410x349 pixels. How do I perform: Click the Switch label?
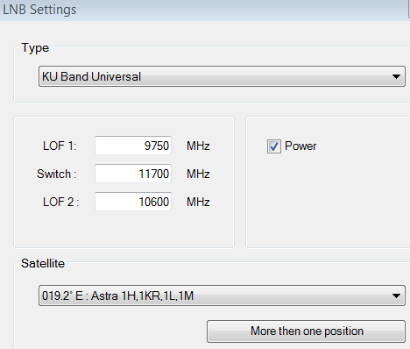57,174
